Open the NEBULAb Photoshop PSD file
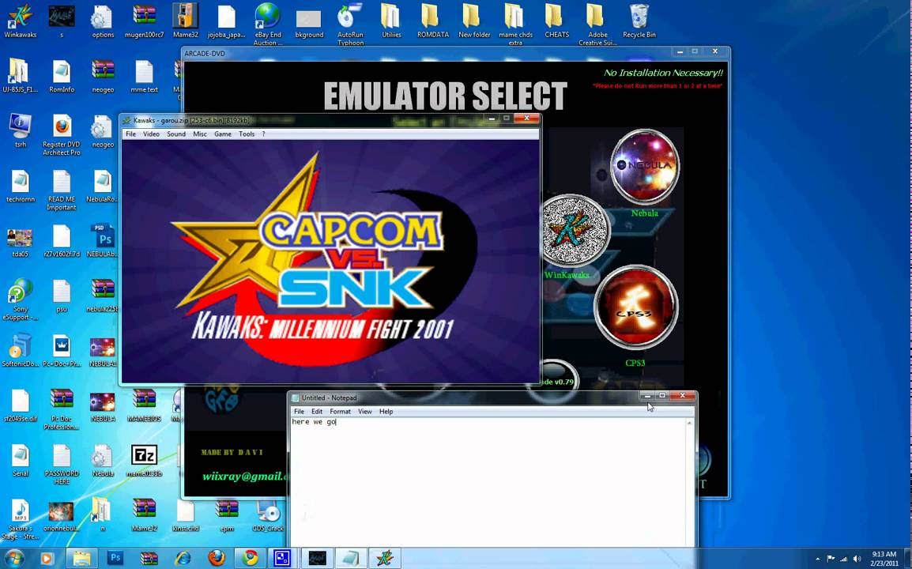 (x=103, y=241)
